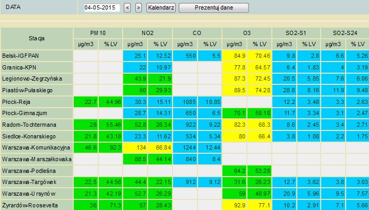Click the yellow O3 cell showing 92.9
The height and width of the screenshot is (210, 369).
[x=234, y=205]
